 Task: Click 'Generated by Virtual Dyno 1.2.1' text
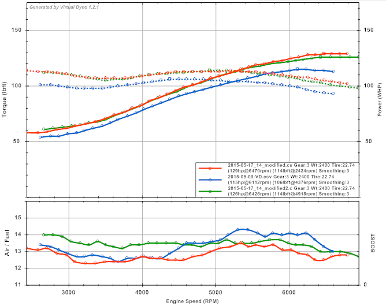64,7
